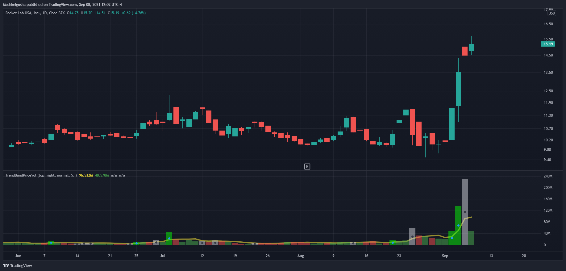The width and height of the screenshot is (566, 271).
Task: Click the 10.70 price axis label
Action: pos(548,129)
